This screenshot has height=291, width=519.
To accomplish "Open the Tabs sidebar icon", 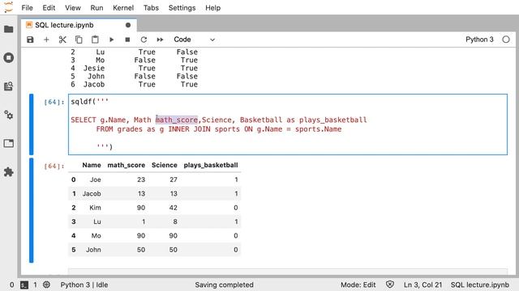I will (9, 143).
